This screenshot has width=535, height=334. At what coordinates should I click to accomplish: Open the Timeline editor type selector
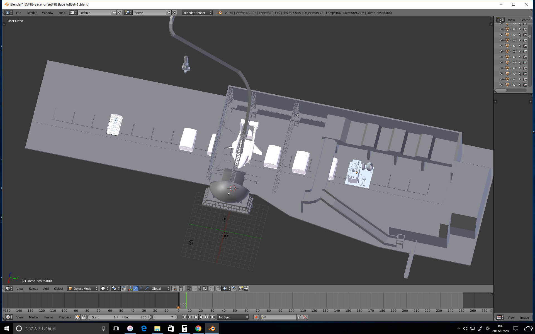coord(9,317)
